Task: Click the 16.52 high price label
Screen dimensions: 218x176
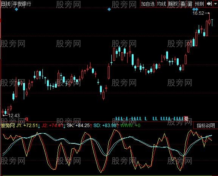Action: pyautogui.click(x=198, y=13)
